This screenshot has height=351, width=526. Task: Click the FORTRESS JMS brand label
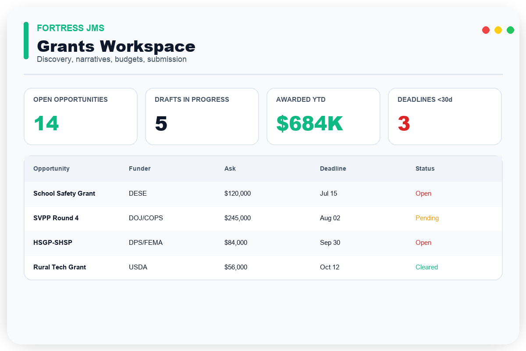pyautogui.click(x=71, y=28)
